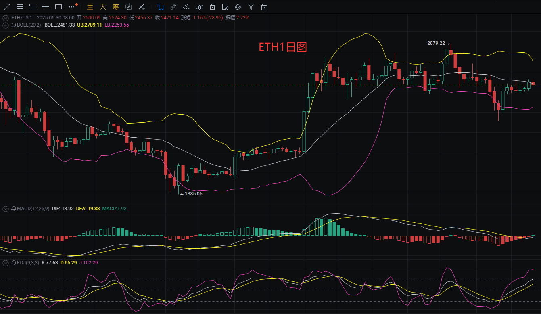The image size is (541, 314).
Task: Select the horizontal levels drawing tool
Action: pos(33,7)
